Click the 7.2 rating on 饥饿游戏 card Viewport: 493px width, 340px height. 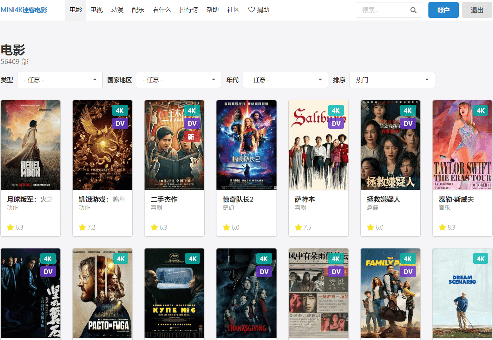[x=91, y=227]
